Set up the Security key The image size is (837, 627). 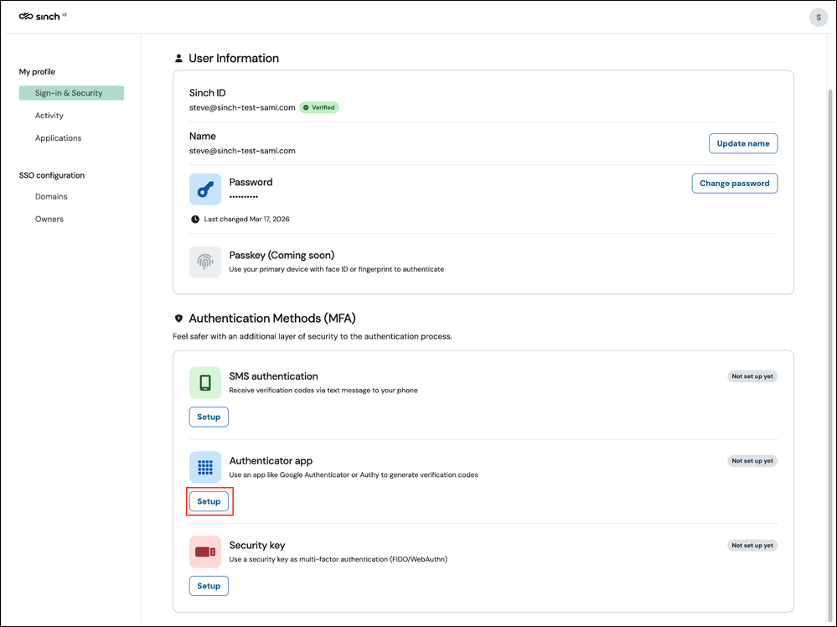click(x=209, y=586)
